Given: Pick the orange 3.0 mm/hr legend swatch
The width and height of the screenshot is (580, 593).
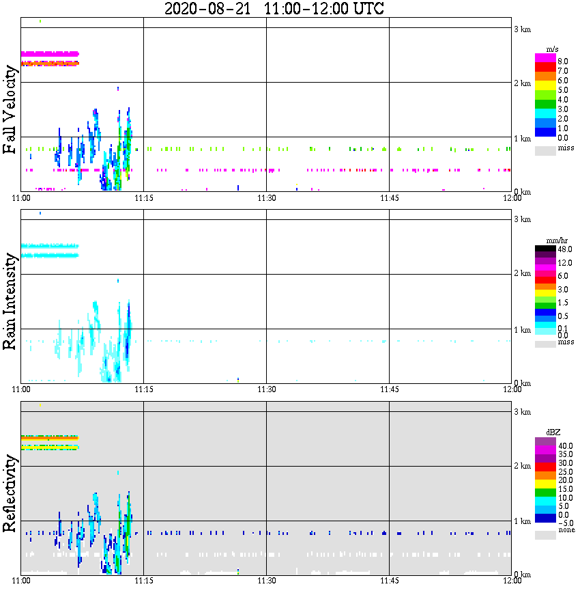Looking at the screenshot, I should 545,287.
